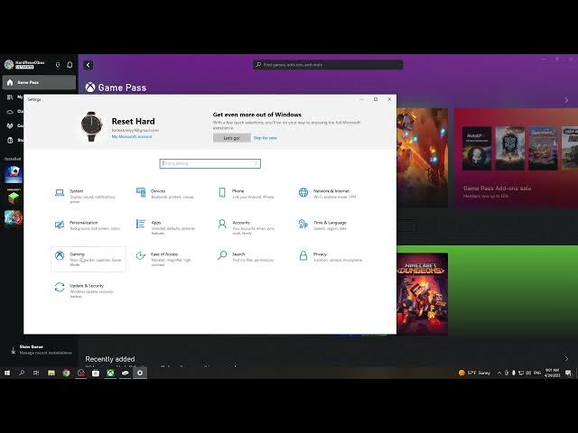Open Update & Security settings
The width and height of the screenshot is (578, 433).
pyautogui.click(x=88, y=290)
